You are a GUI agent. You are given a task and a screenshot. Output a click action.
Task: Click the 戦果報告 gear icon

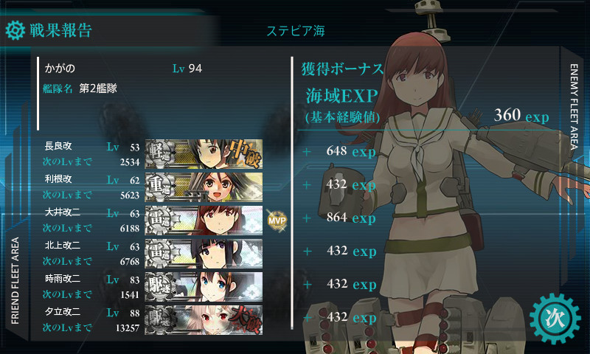coord(15,30)
